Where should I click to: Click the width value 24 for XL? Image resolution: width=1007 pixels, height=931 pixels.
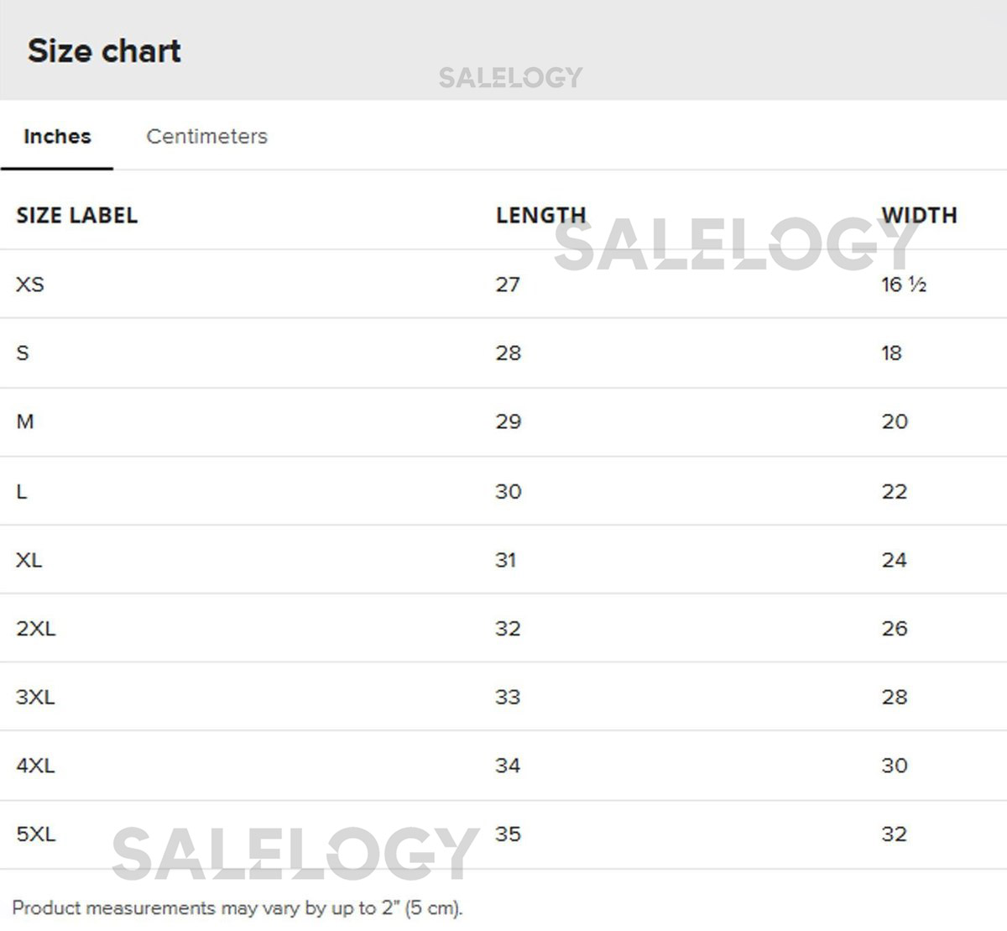[x=894, y=560]
